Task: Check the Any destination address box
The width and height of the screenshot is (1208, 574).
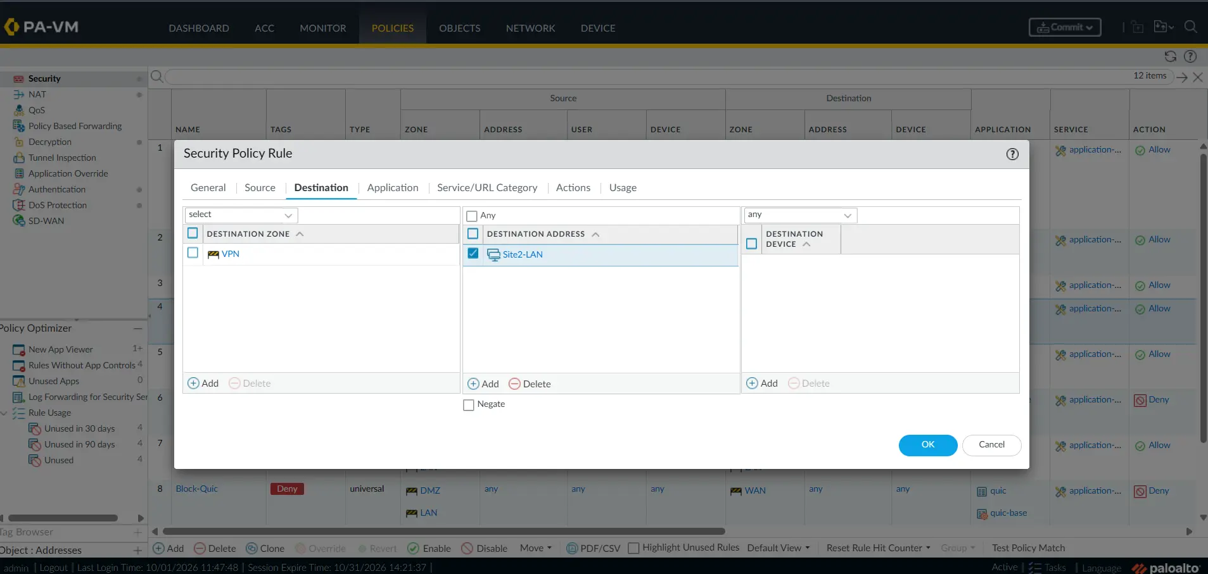Action: click(x=472, y=216)
